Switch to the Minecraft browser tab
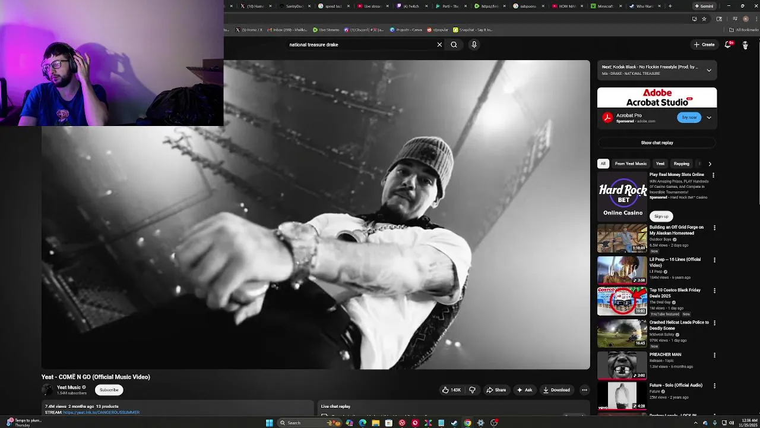The width and height of the screenshot is (760, 428). point(607,6)
